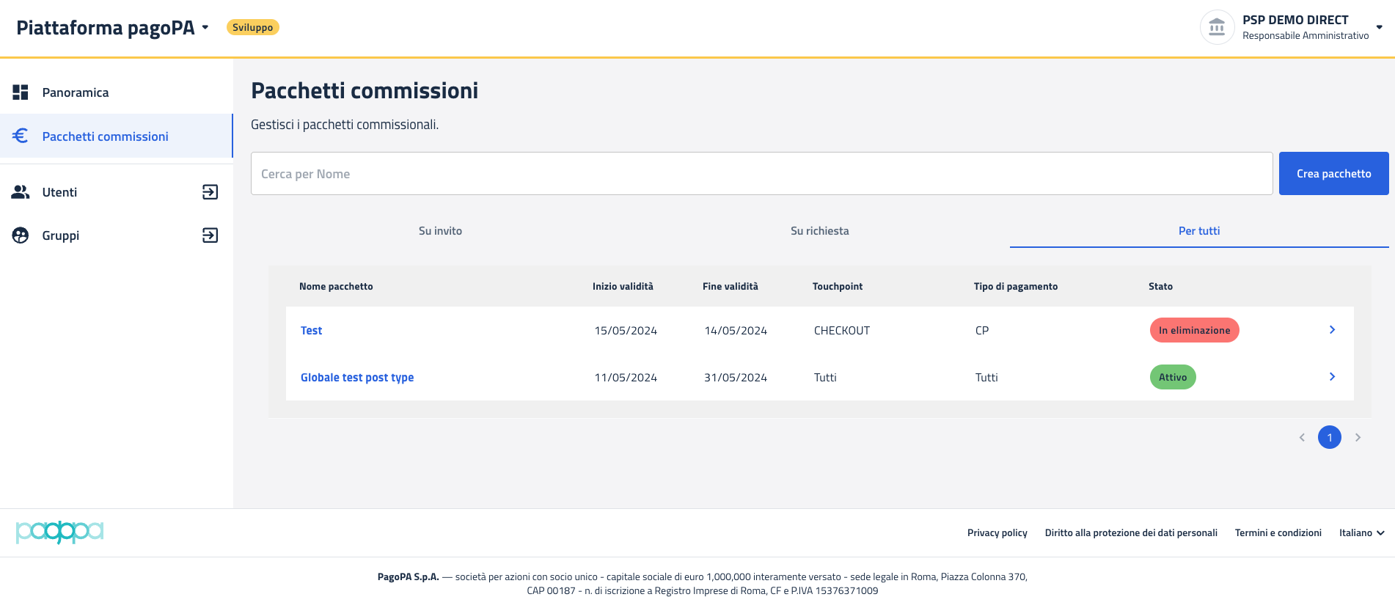Viewport: 1395px width, 597px height.
Task: Open the Privacy policy footer link
Action: pos(997,533)
